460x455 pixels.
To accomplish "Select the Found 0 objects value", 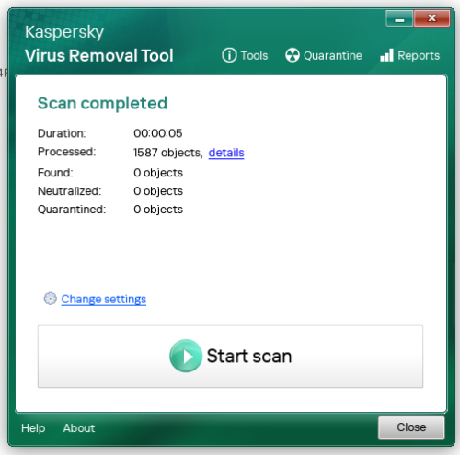I will coord(158,173).
